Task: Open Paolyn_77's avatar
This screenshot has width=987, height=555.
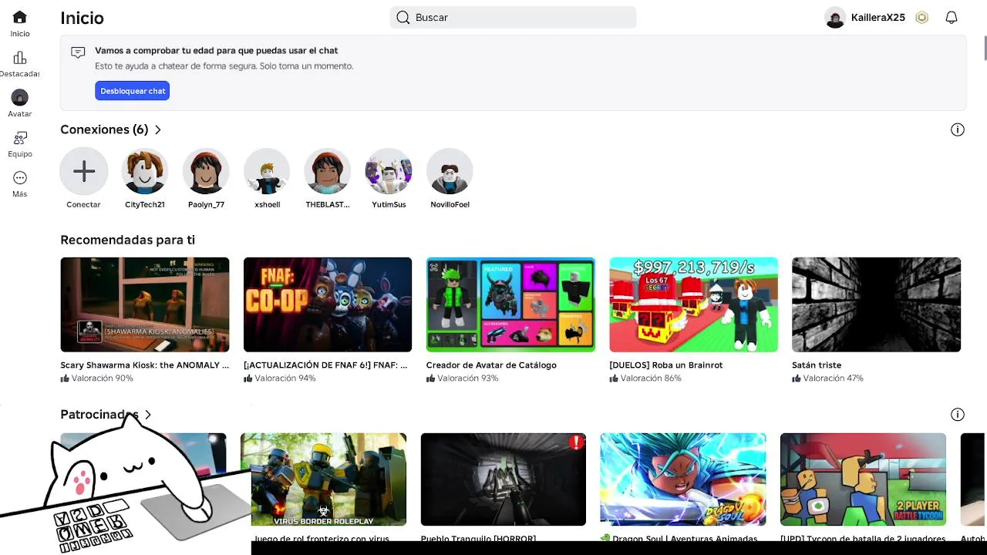Action: pos(206,171)
